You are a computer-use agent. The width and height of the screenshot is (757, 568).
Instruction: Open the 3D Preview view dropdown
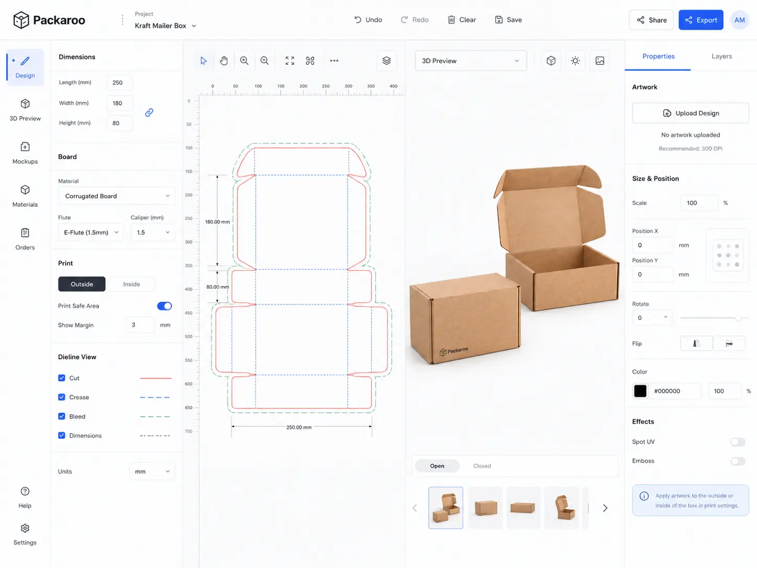click(x=471, y=61)
